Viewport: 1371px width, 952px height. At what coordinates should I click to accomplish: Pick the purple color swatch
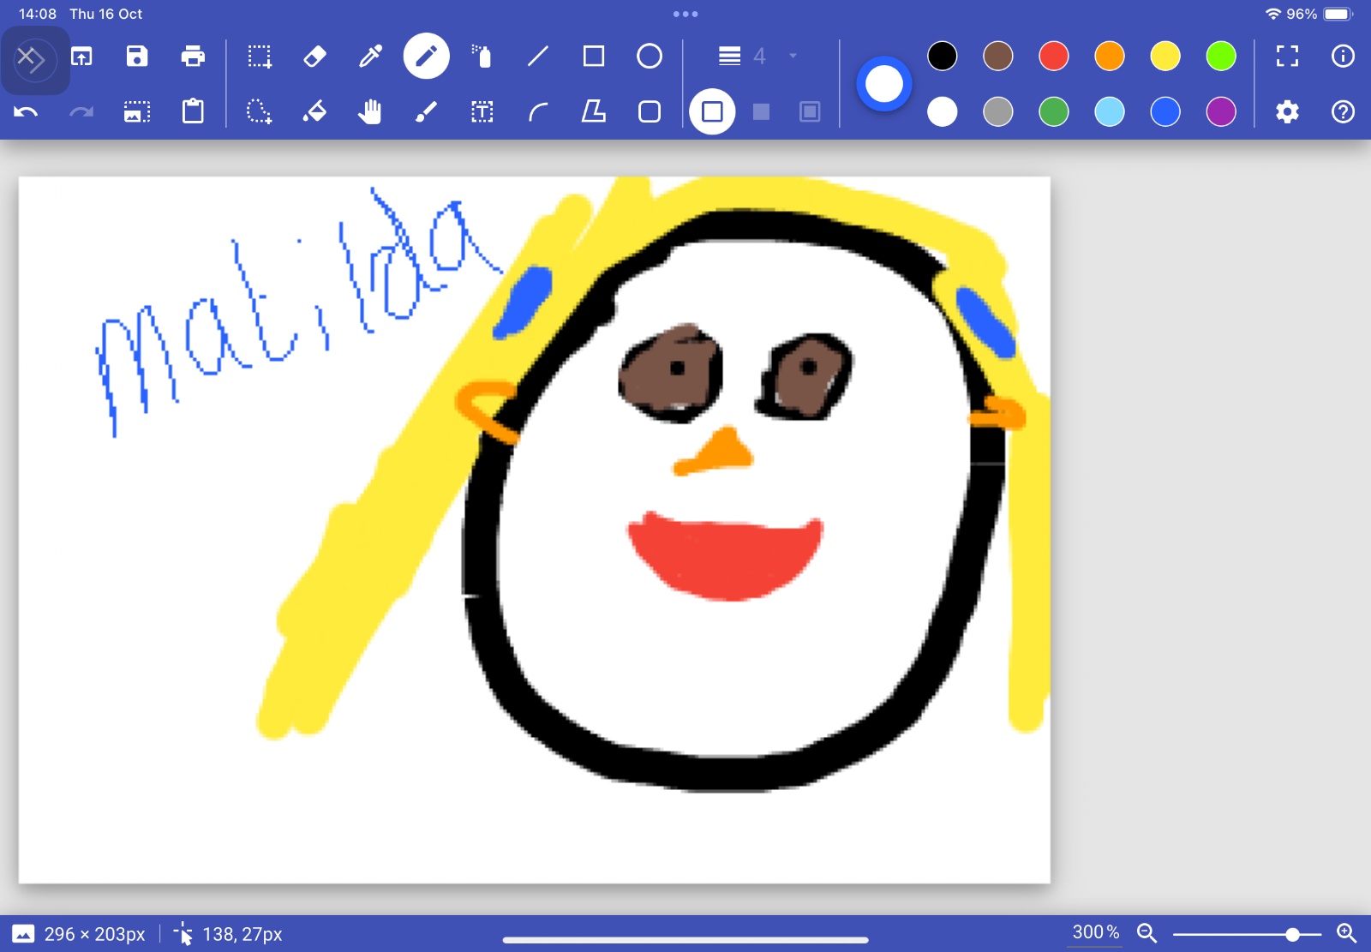[1221, 111]
